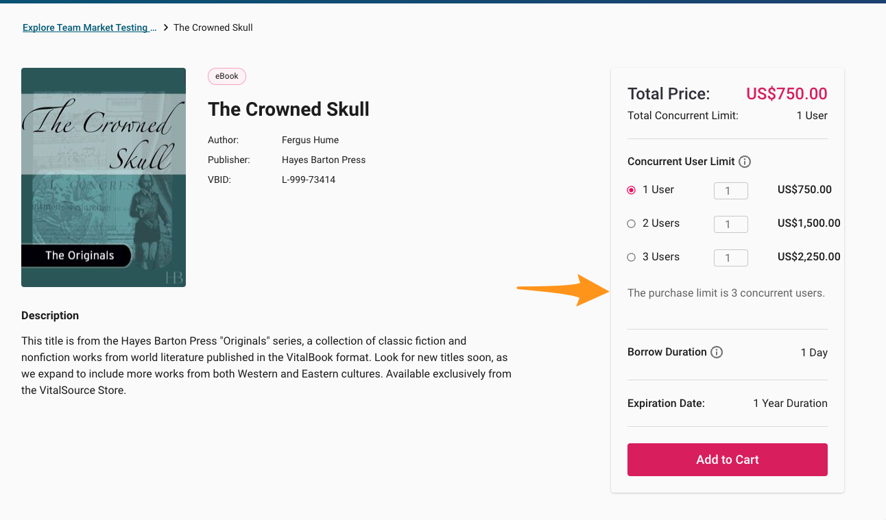Click the author name Fergus Hume
Viewport: 886px width, 520px height.
(x=310, y=140)
